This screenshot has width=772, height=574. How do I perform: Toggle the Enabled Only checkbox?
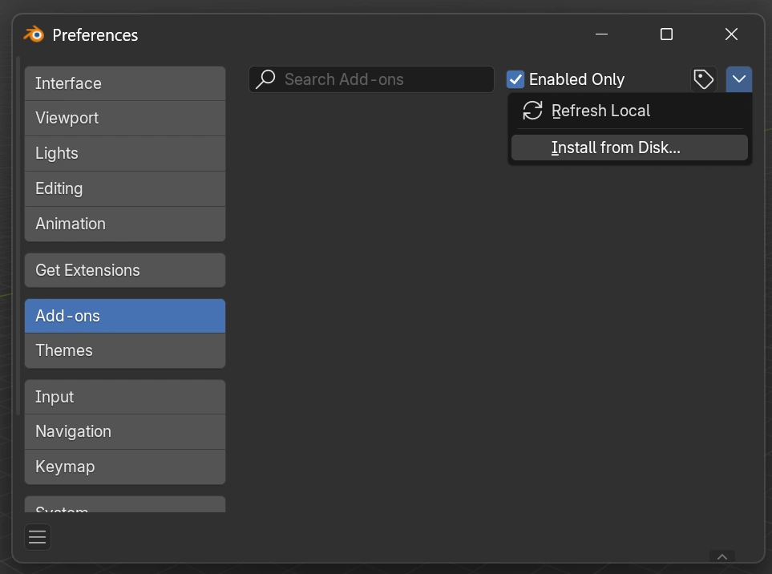pos(515,79)
